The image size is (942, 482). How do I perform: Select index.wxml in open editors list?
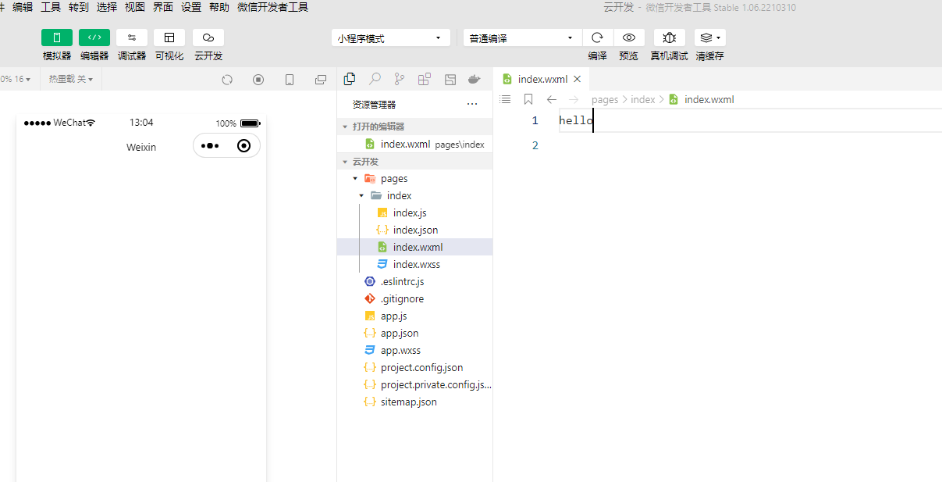[414, 144]
